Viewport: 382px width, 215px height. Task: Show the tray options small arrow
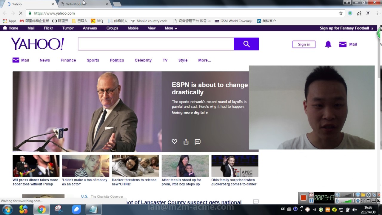pos(301,211)
